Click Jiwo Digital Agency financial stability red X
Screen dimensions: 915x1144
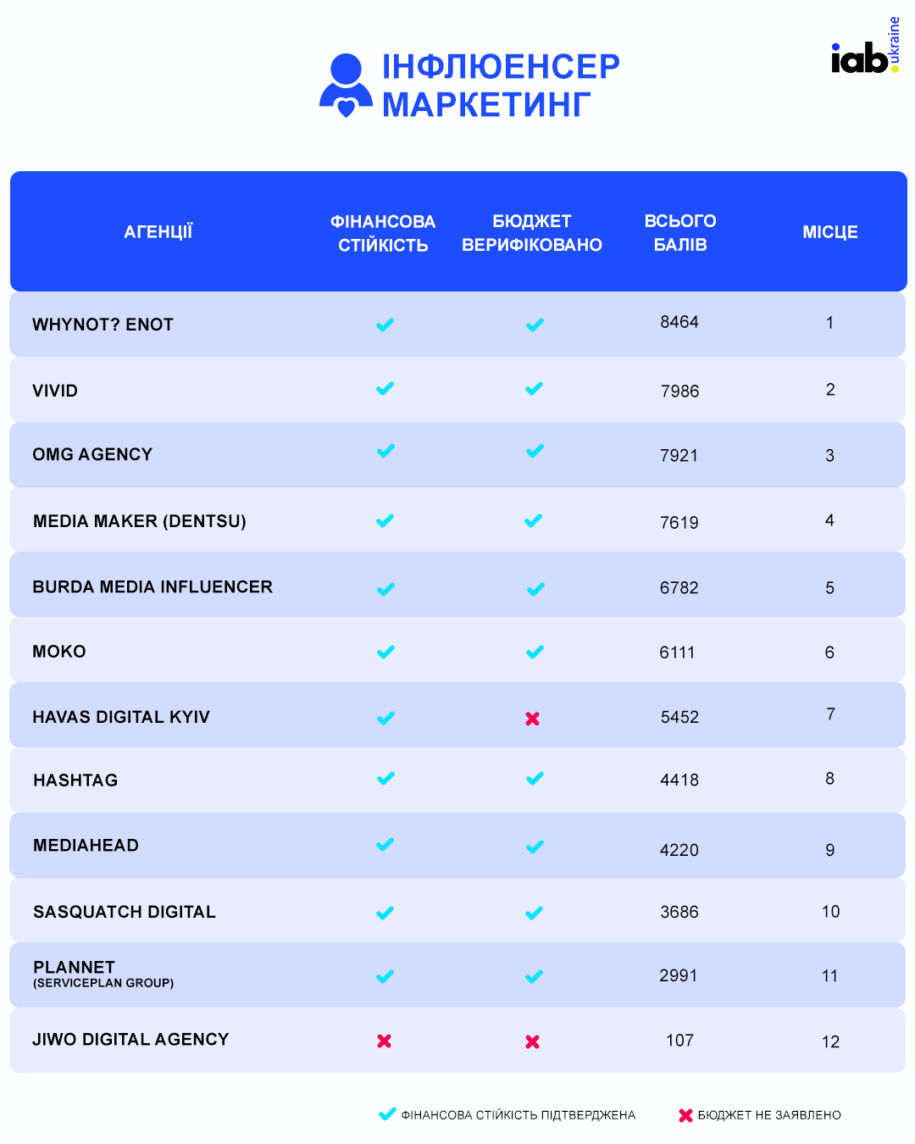[385, 1041]
